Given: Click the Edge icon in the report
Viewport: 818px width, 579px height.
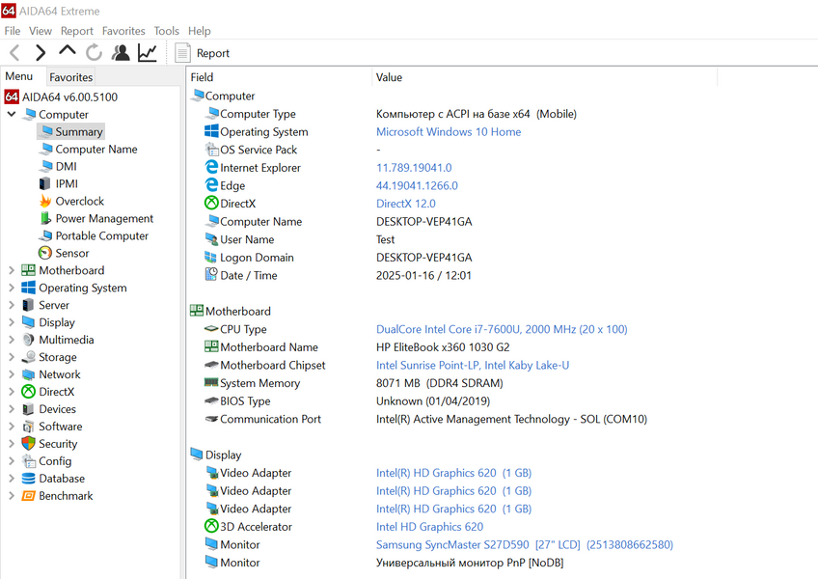Looking at the screenshot, I should tap(211, 185).
